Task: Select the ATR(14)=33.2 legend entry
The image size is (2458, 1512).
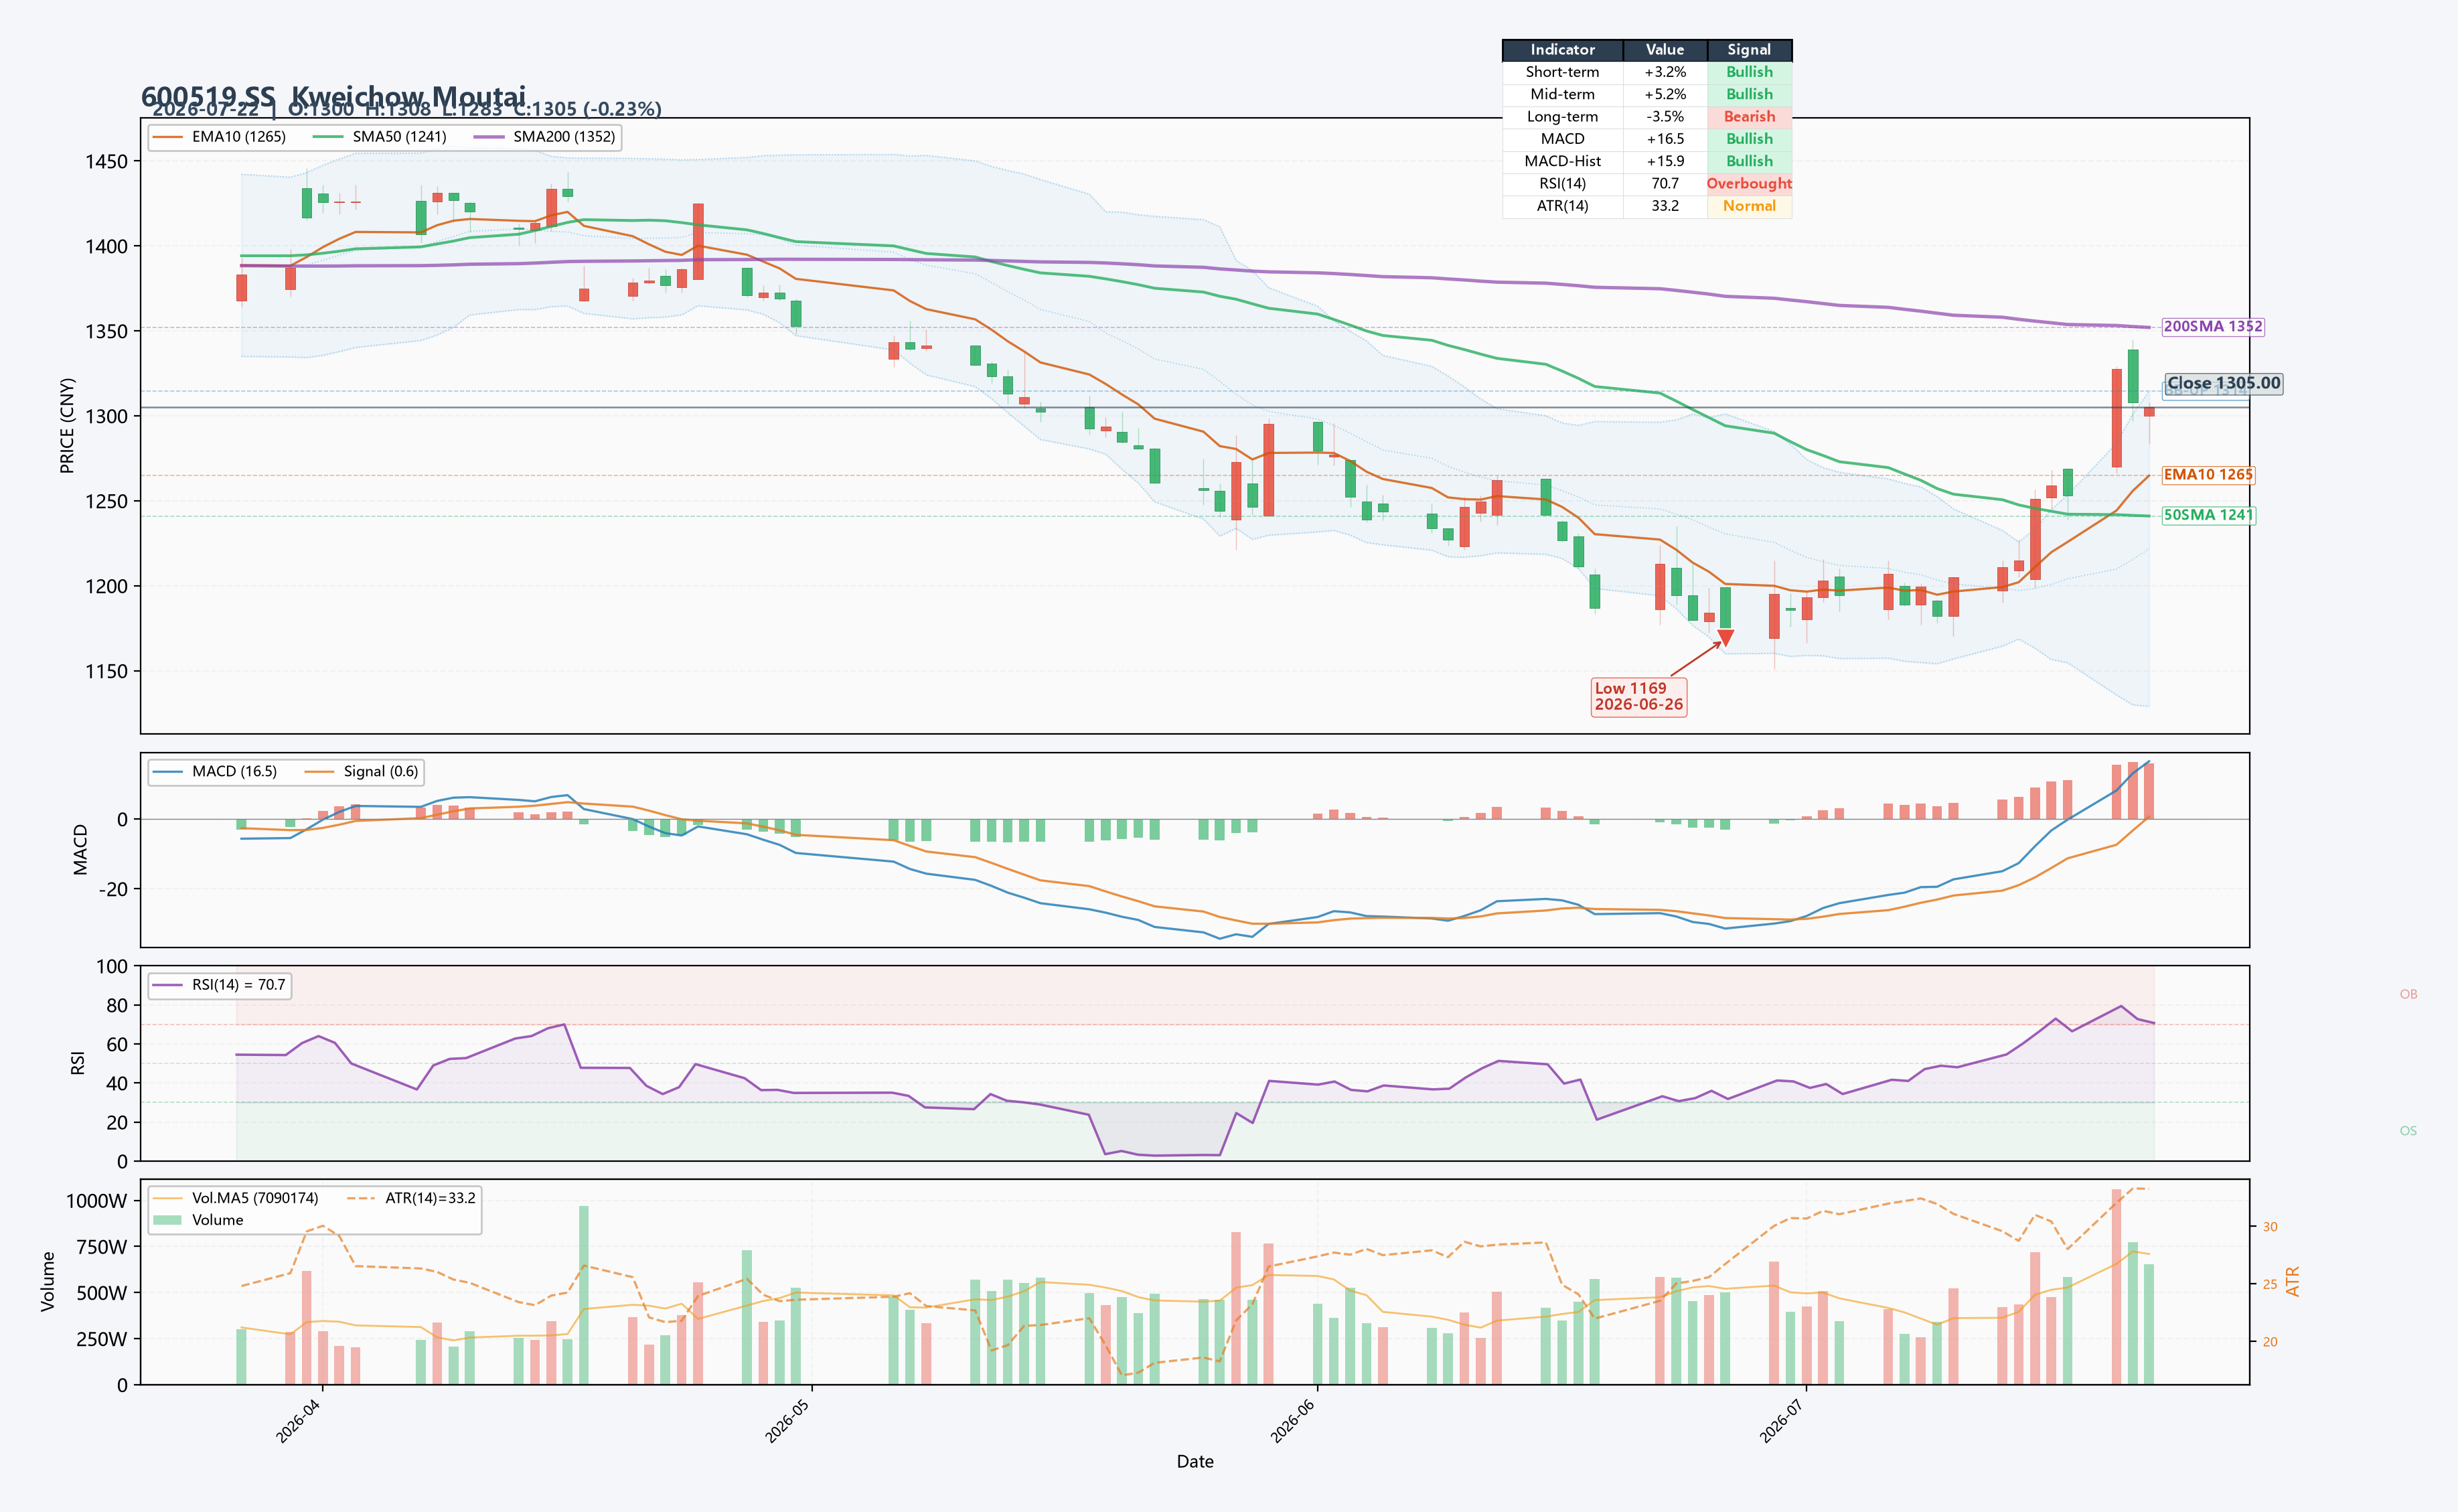Action: 411,1198
